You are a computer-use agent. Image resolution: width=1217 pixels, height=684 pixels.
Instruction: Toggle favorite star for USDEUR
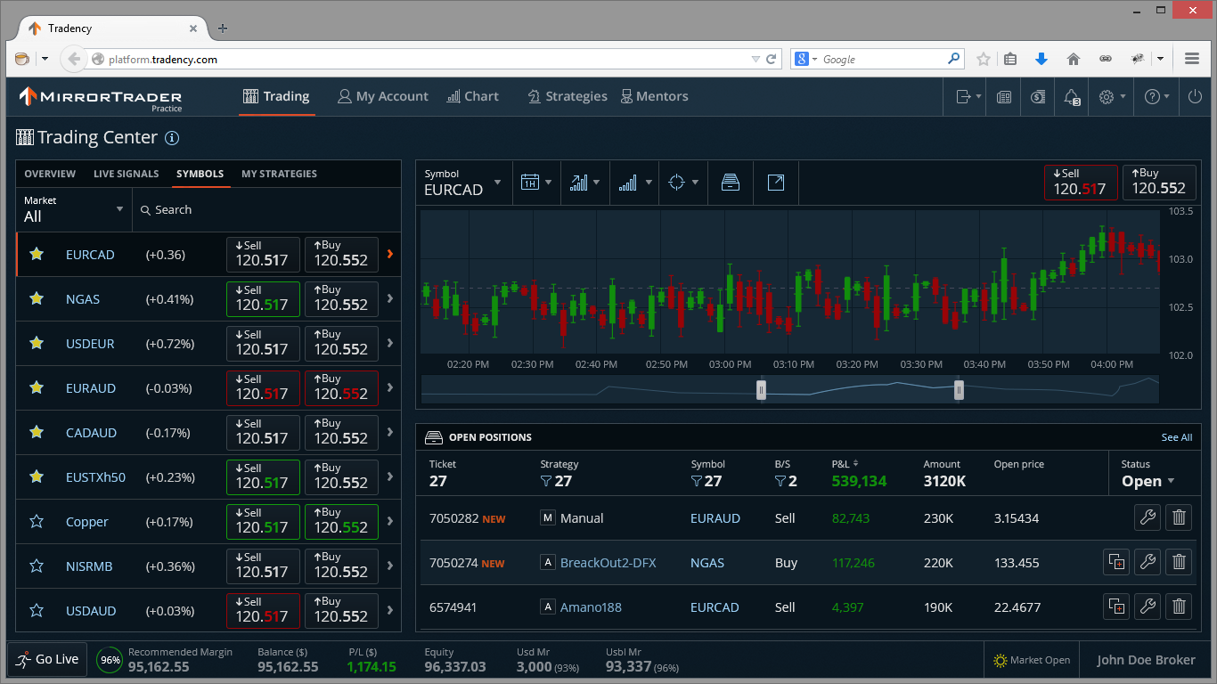pos(37,343)
